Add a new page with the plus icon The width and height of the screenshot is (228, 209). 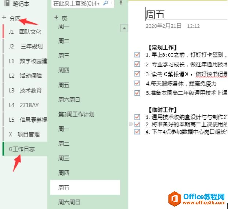[x=56, y=18]
